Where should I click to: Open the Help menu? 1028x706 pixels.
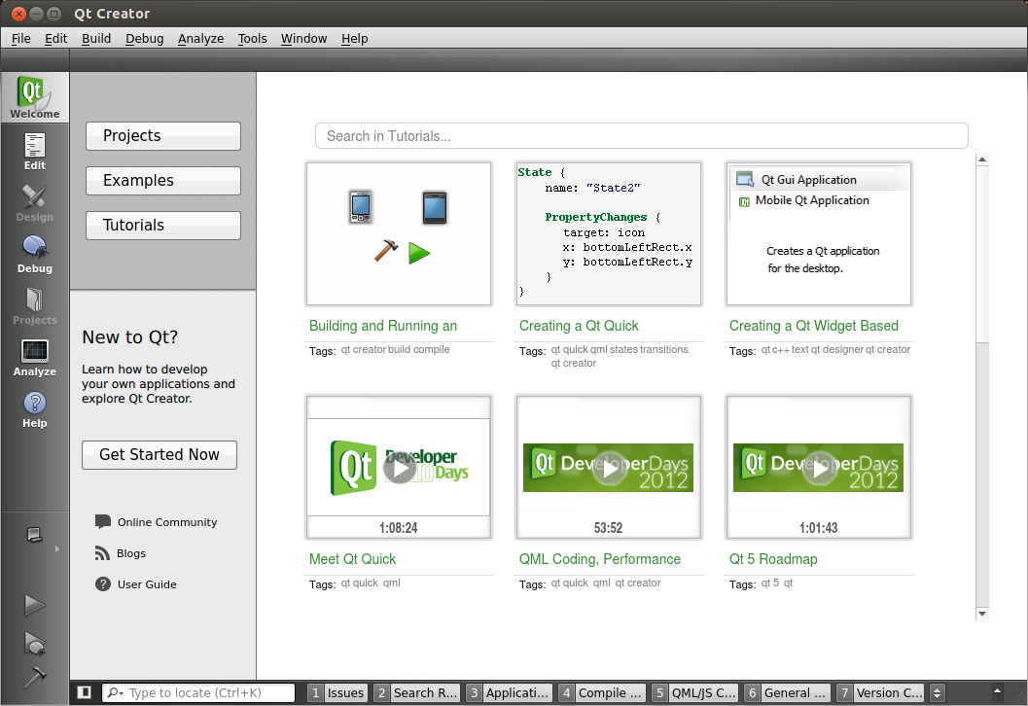click(355, 39)
